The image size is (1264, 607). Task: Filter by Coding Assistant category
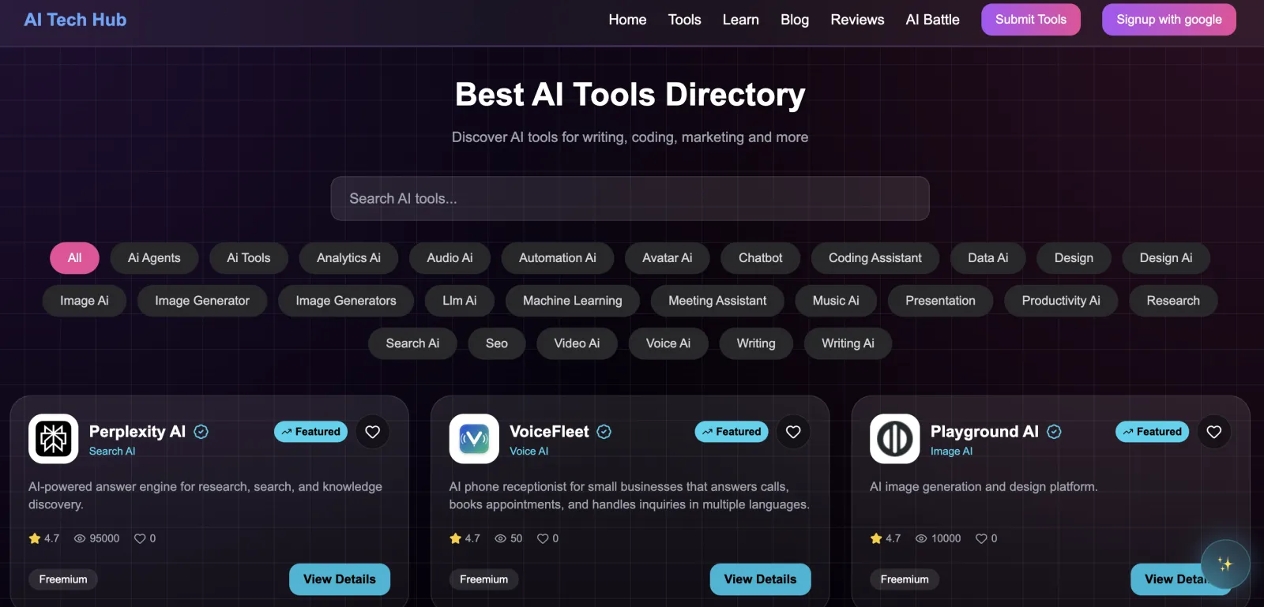[875, 258]
